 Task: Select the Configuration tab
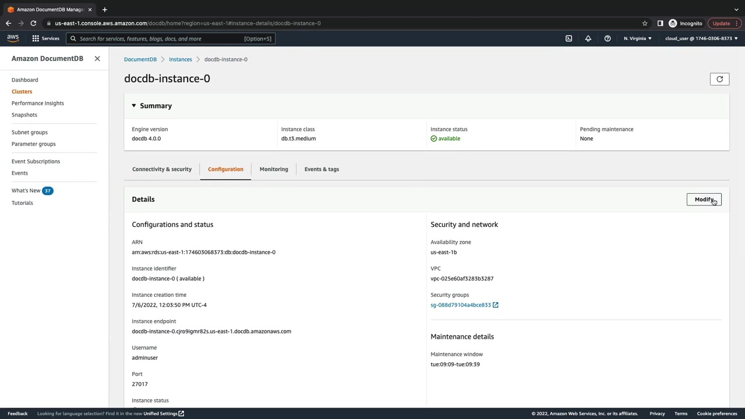click(225, 169)
